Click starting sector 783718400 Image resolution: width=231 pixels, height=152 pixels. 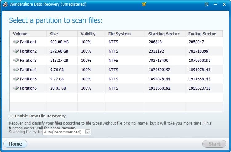[x=158, y=61]
